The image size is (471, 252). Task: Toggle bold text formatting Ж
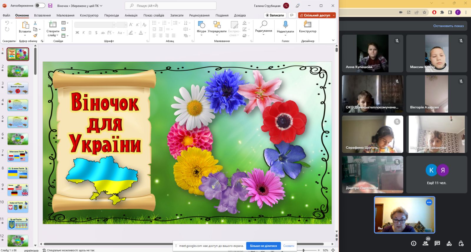(x=77, y=33)
